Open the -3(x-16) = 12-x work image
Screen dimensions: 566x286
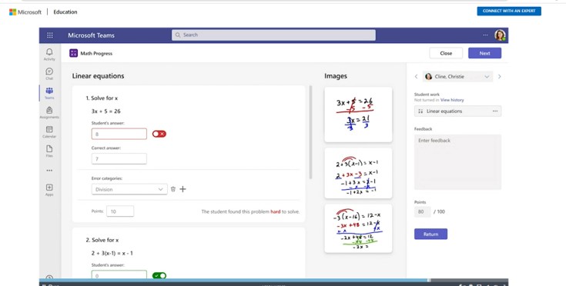click(x=358, y=228)
